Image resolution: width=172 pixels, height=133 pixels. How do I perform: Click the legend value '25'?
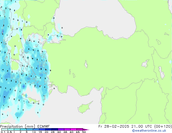[53, 132]
